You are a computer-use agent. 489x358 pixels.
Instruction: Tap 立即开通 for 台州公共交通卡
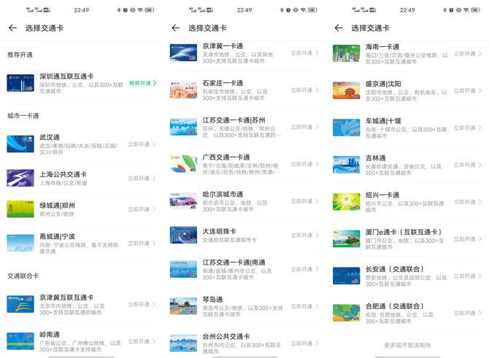click(304, 343)
